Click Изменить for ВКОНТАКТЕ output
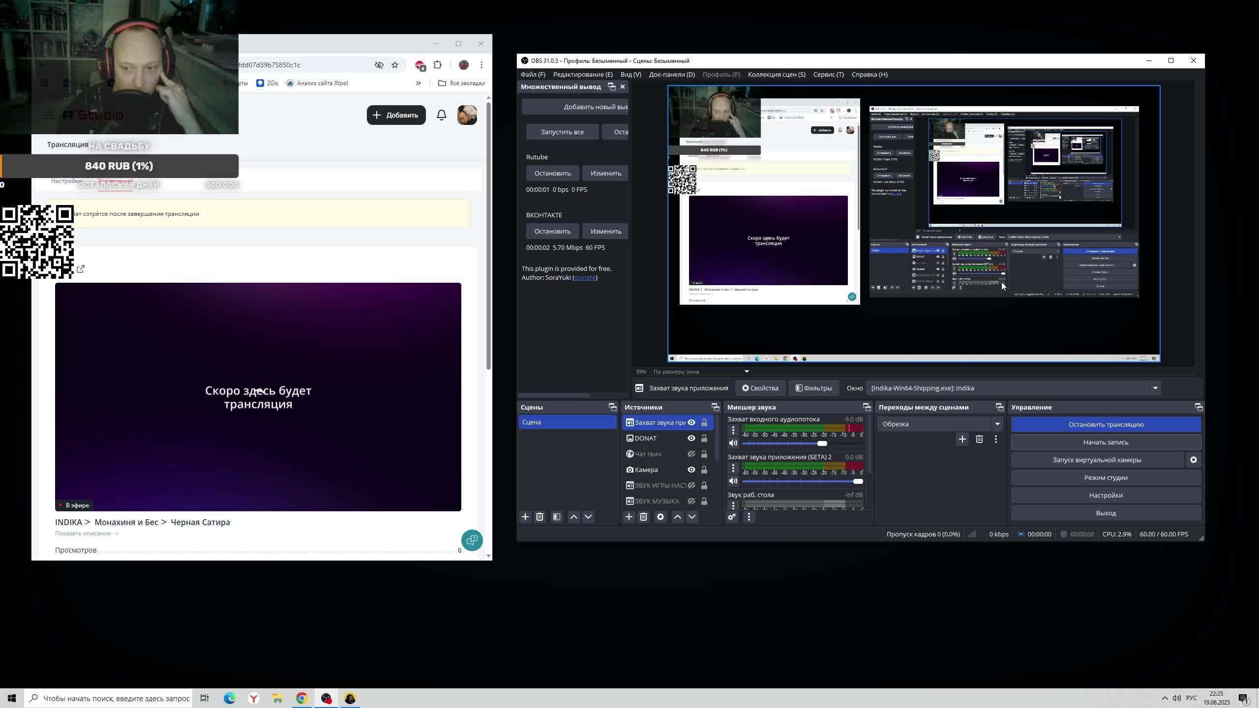This screenshot has width=1259, height=708. pyautogui.click(x=605, y=231)
